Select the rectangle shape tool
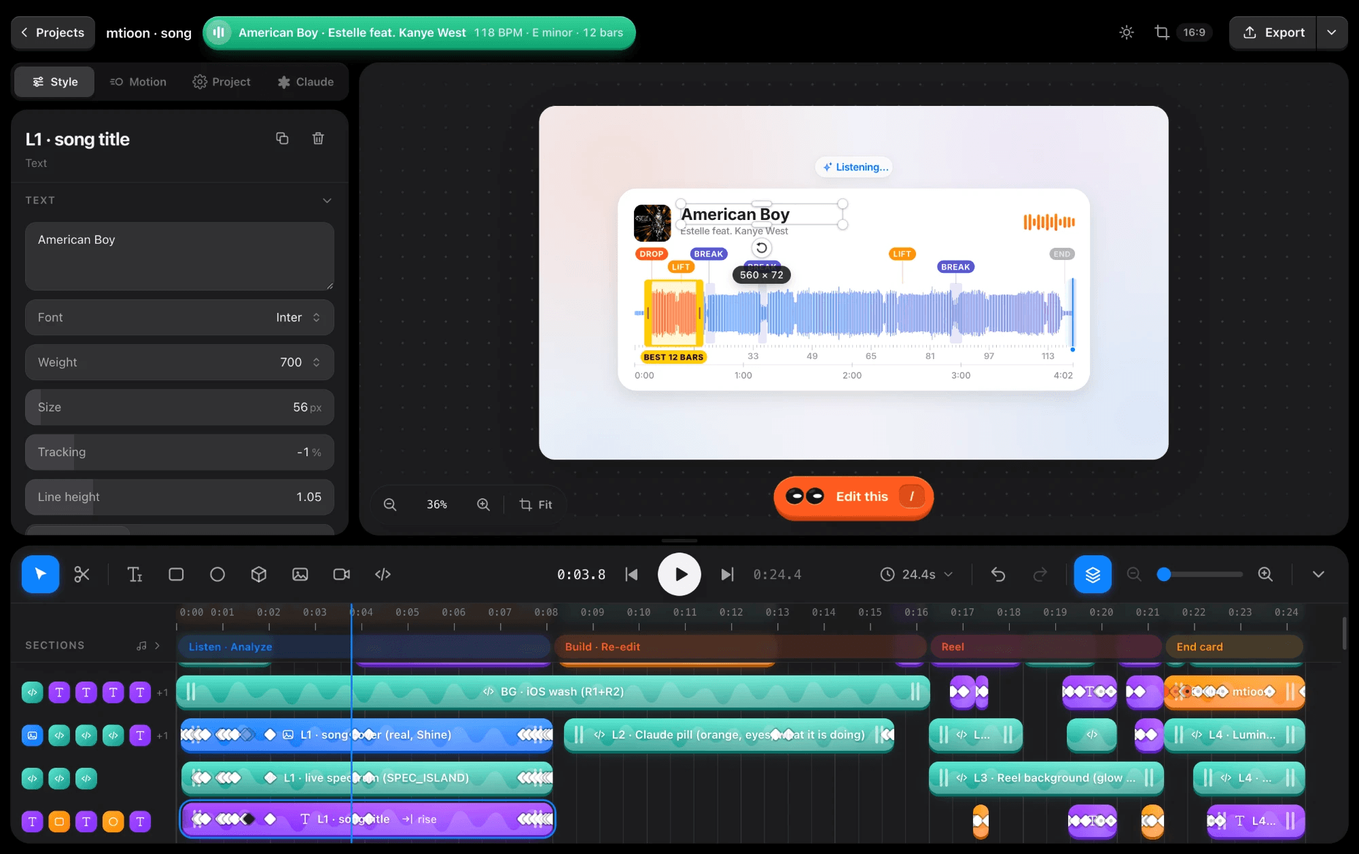The height and width of the screenshot is (854, 1359). pyautogui.click(x=176, y=574)
